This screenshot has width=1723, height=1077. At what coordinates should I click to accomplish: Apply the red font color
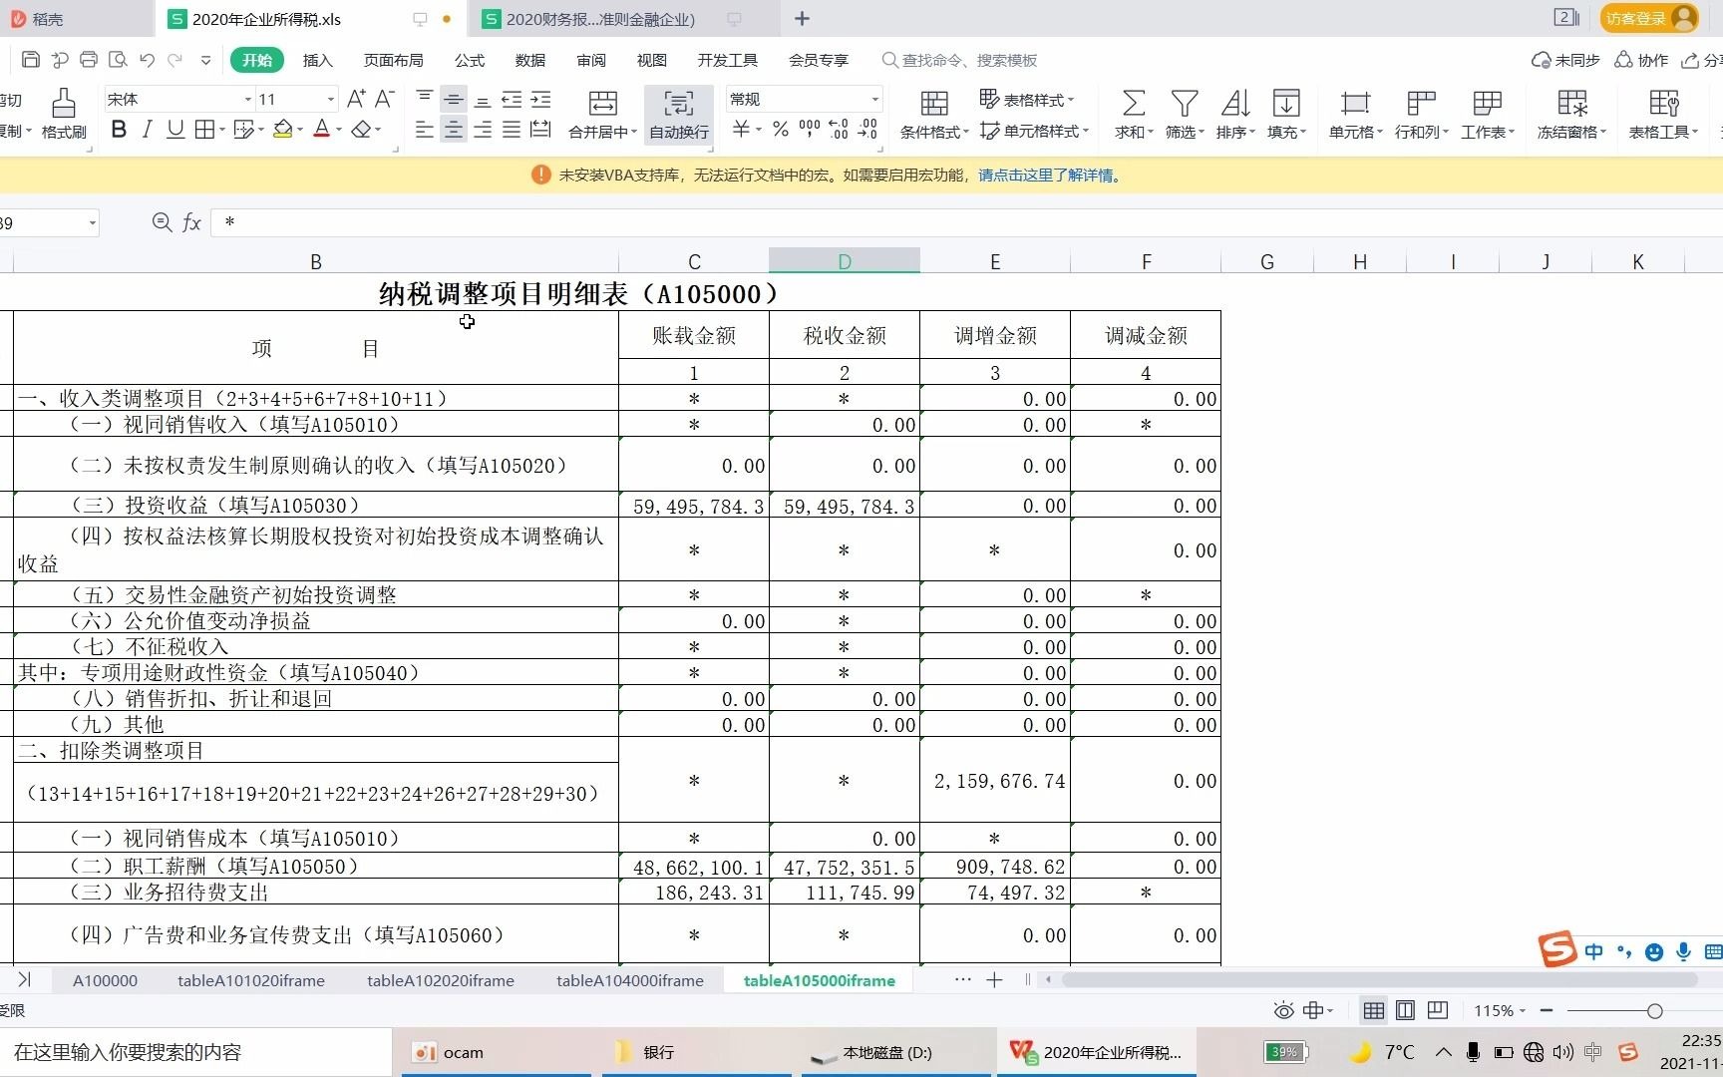pyautogui.click(x=321, y=130)
